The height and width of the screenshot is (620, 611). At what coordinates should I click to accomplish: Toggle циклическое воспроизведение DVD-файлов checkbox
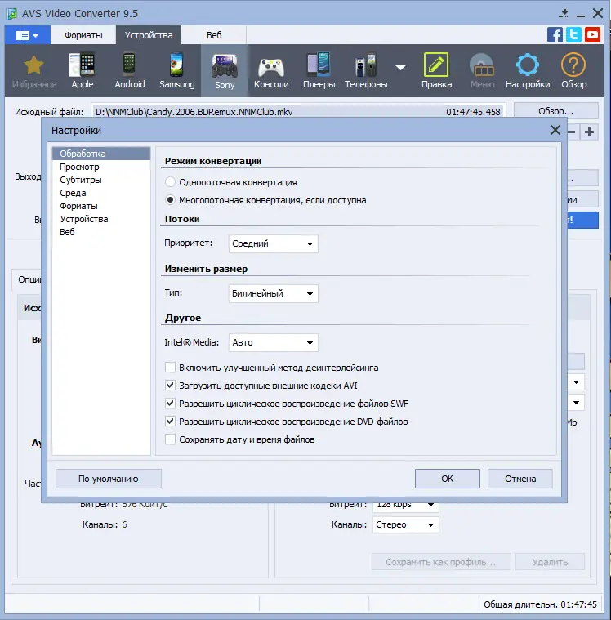[170, 422]
